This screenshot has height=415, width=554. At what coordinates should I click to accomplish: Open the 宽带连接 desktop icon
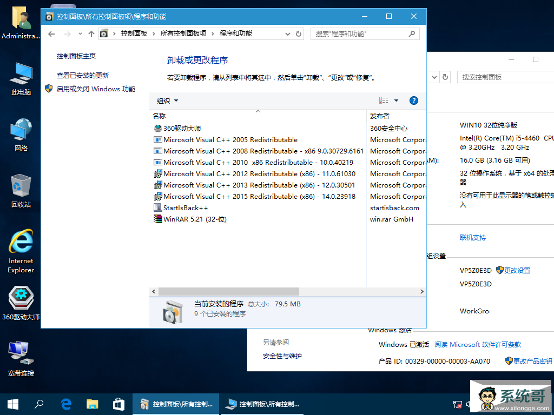pos(21,359)
